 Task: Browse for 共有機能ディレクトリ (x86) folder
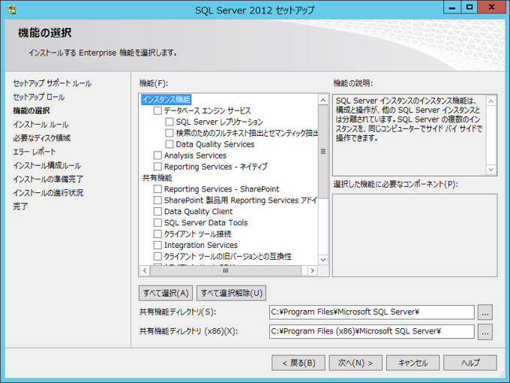click(x=485, y=332)
